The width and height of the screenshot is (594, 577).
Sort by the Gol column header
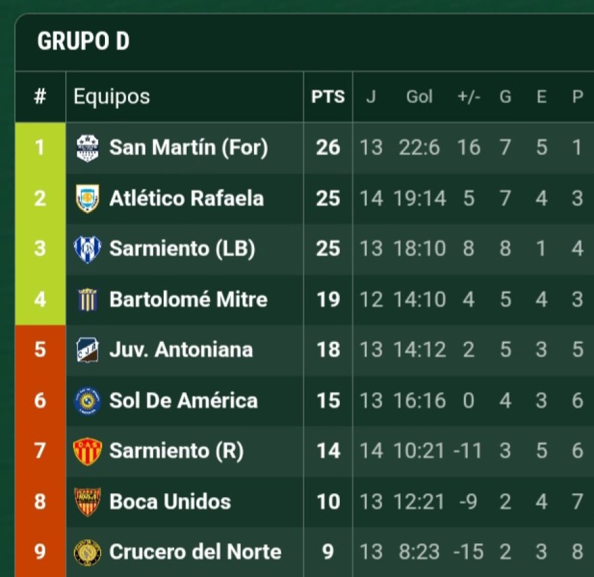[x=419, y=97]
